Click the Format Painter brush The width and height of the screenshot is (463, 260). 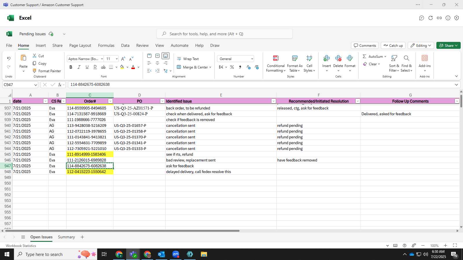[34, 71]
